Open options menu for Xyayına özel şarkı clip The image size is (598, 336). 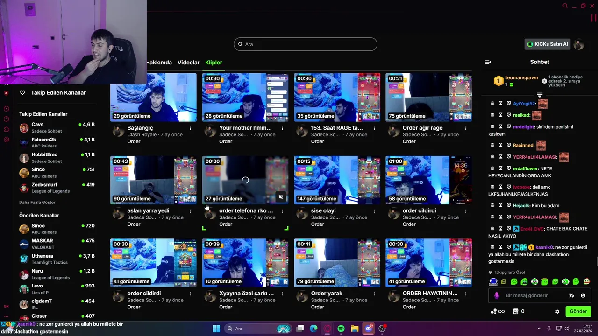click(282, 294)
